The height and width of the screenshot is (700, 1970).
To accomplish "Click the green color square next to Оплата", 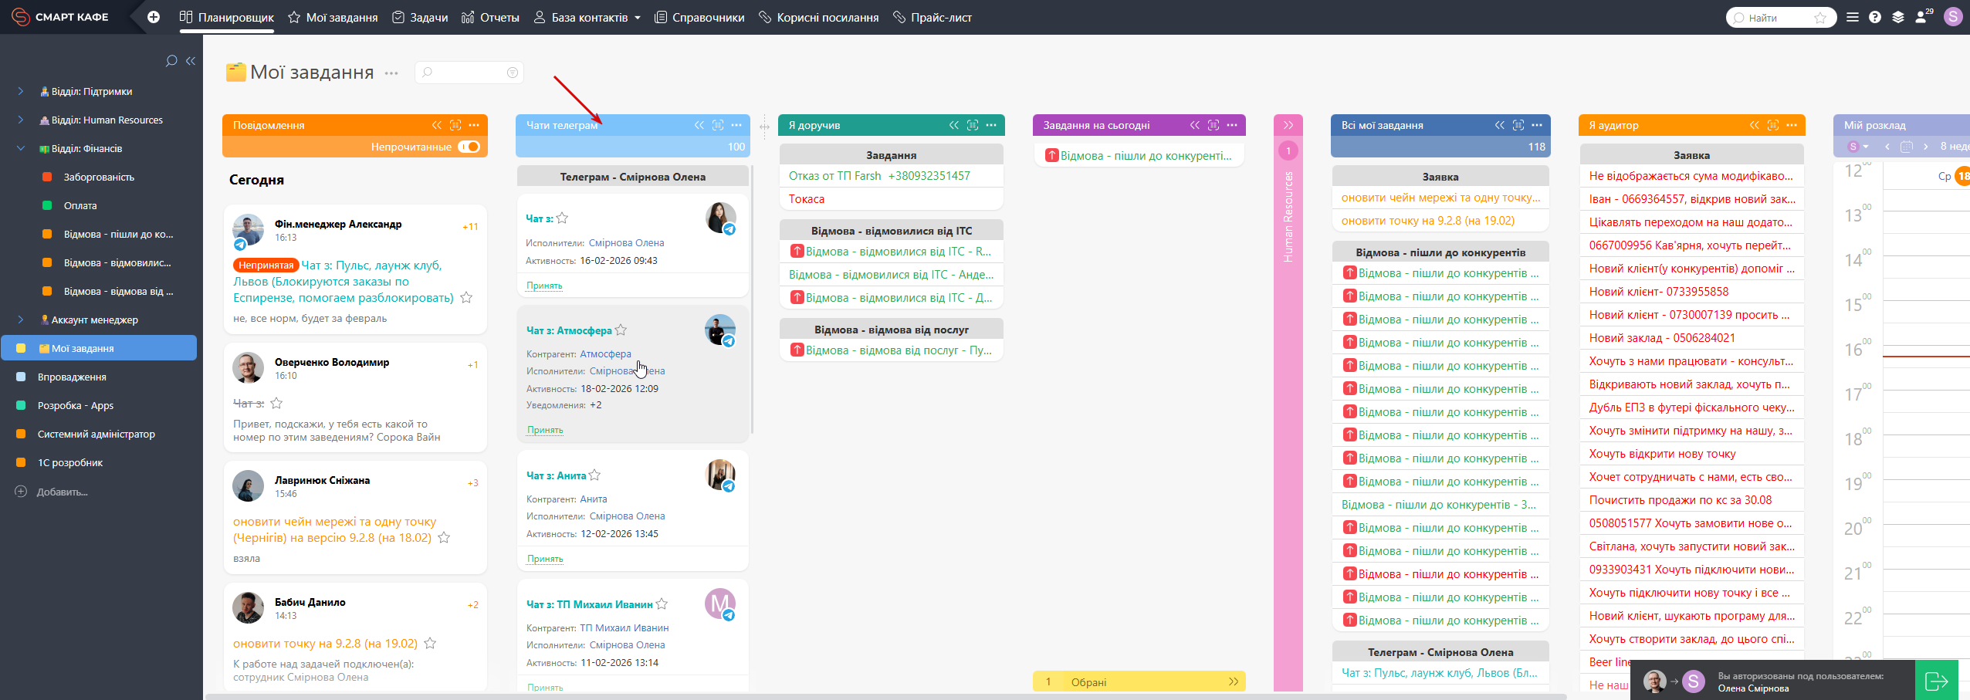I will tap(47, 205).
